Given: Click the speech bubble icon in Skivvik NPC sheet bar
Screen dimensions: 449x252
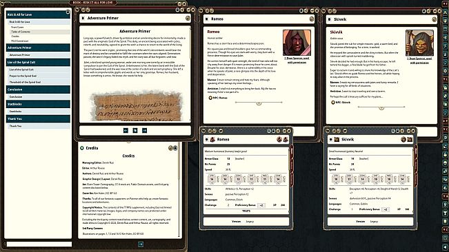Looking at the screenshot, I should 345,131.
